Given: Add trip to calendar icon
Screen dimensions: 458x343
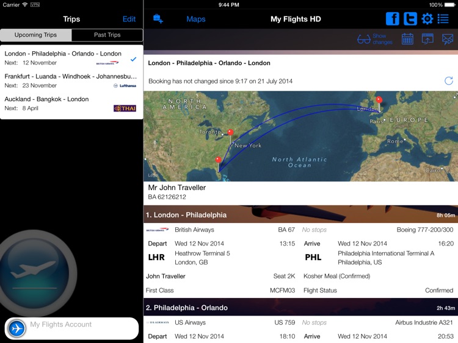Looking at the screenshot, I should [407, 39].
